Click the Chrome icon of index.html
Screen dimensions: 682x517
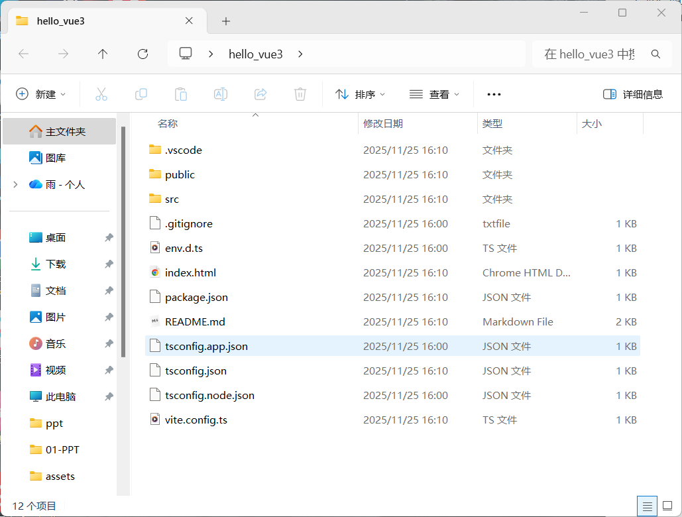(155, 272)
